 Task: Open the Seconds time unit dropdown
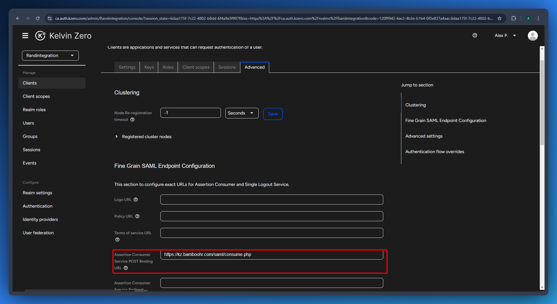(x=242, y=113)
